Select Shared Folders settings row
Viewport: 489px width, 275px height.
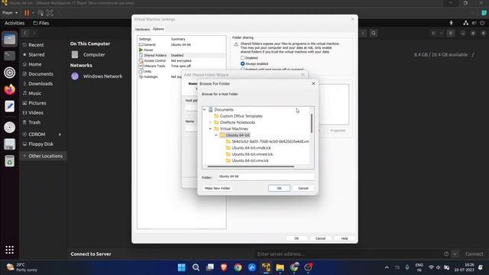point(182,55)
